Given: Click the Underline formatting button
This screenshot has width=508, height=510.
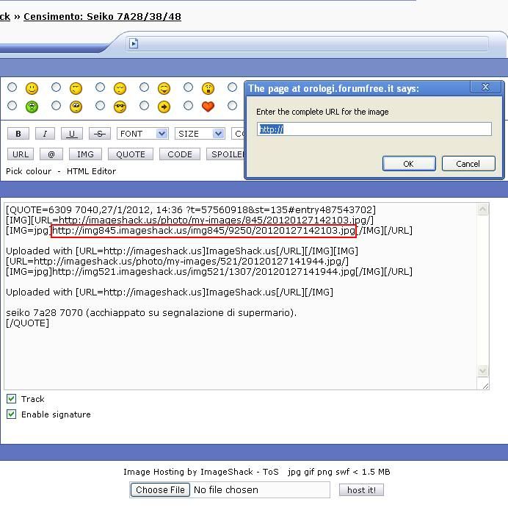Looking at the screenshot, I should [71, 134].
